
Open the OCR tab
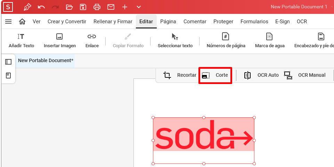(x=302, y=22)
